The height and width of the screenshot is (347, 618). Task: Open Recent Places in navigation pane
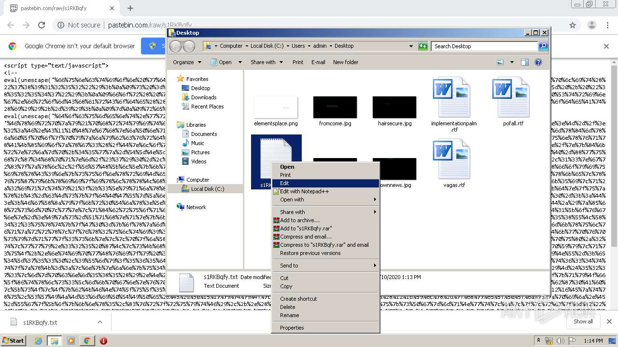(207, 107)
